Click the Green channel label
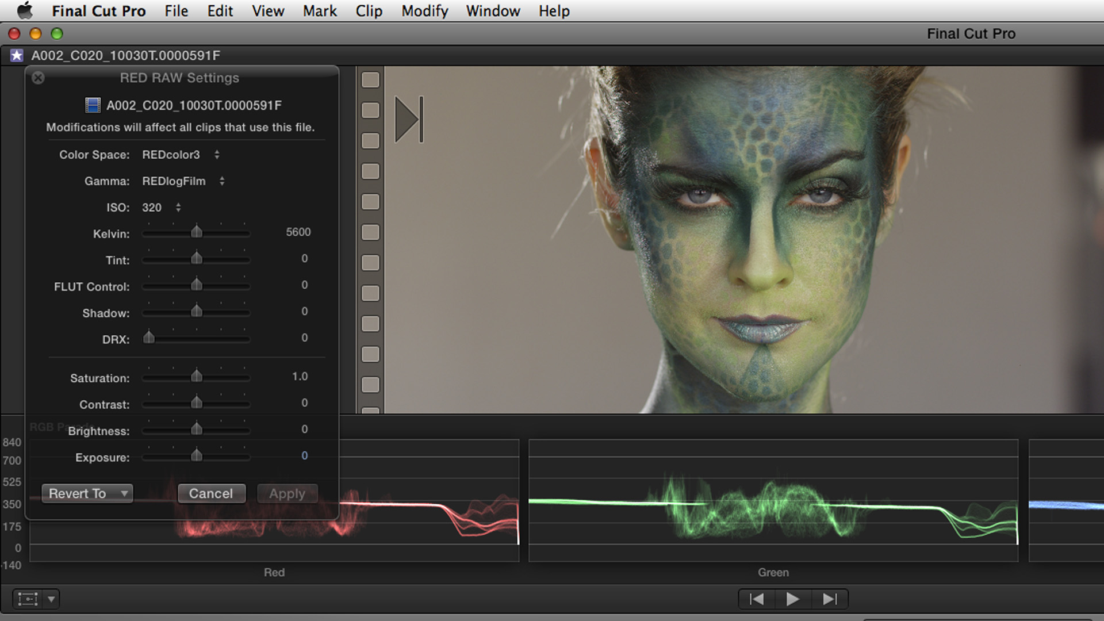 pos(773,572)
